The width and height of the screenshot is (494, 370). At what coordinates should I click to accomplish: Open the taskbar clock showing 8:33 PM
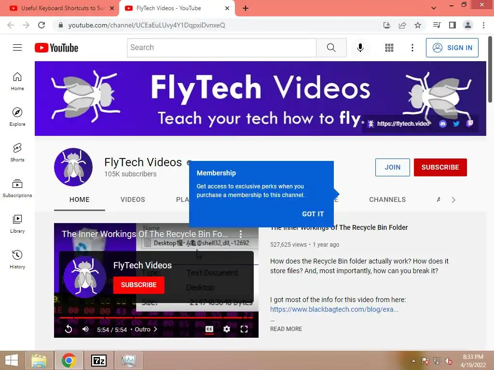click(473, 361)
